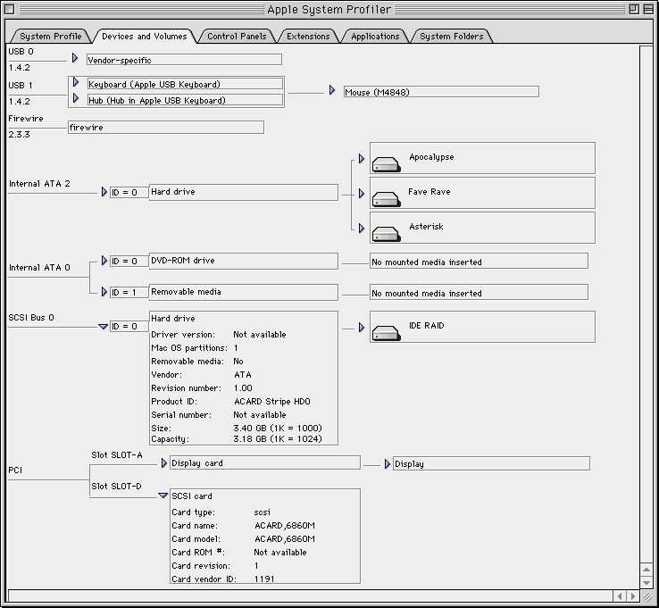Expand the DVD-ROM drive ID 0 triangle
This screenshot has width=659, height=608.
104,261
